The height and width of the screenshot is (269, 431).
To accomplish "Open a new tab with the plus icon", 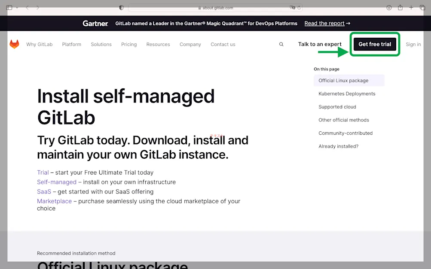I will point(410,7).
